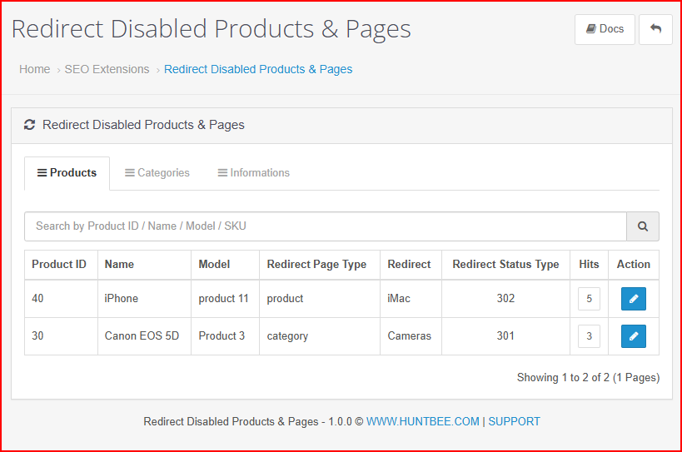Viewport: 682px width, 452px height.
Task: Click model cell product 11
Action: (226, 299)
